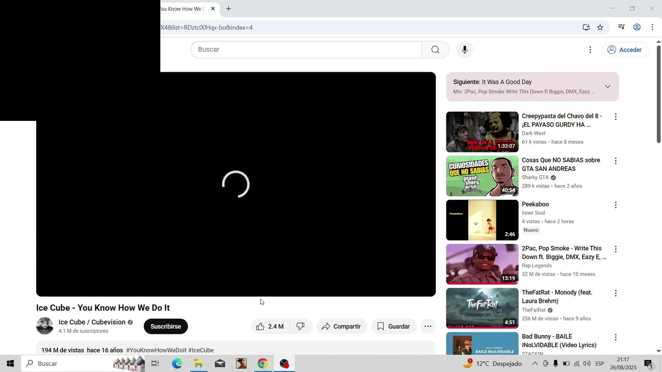The width and height of the screenshot is (662, 372).
Task: Share the video via Compartir
Action: tap(341, 327)
